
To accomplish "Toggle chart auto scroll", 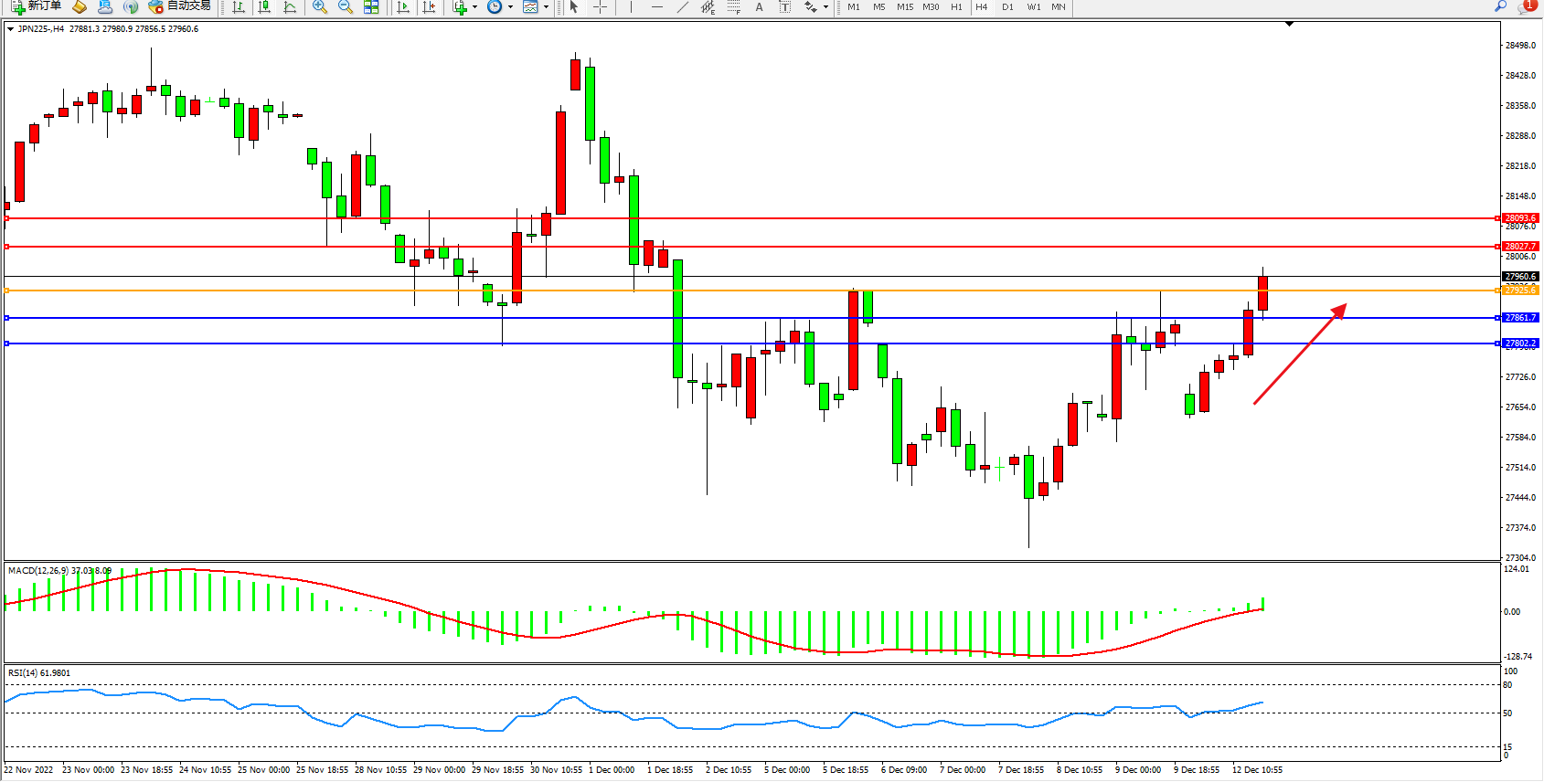I will coord(403,7).
